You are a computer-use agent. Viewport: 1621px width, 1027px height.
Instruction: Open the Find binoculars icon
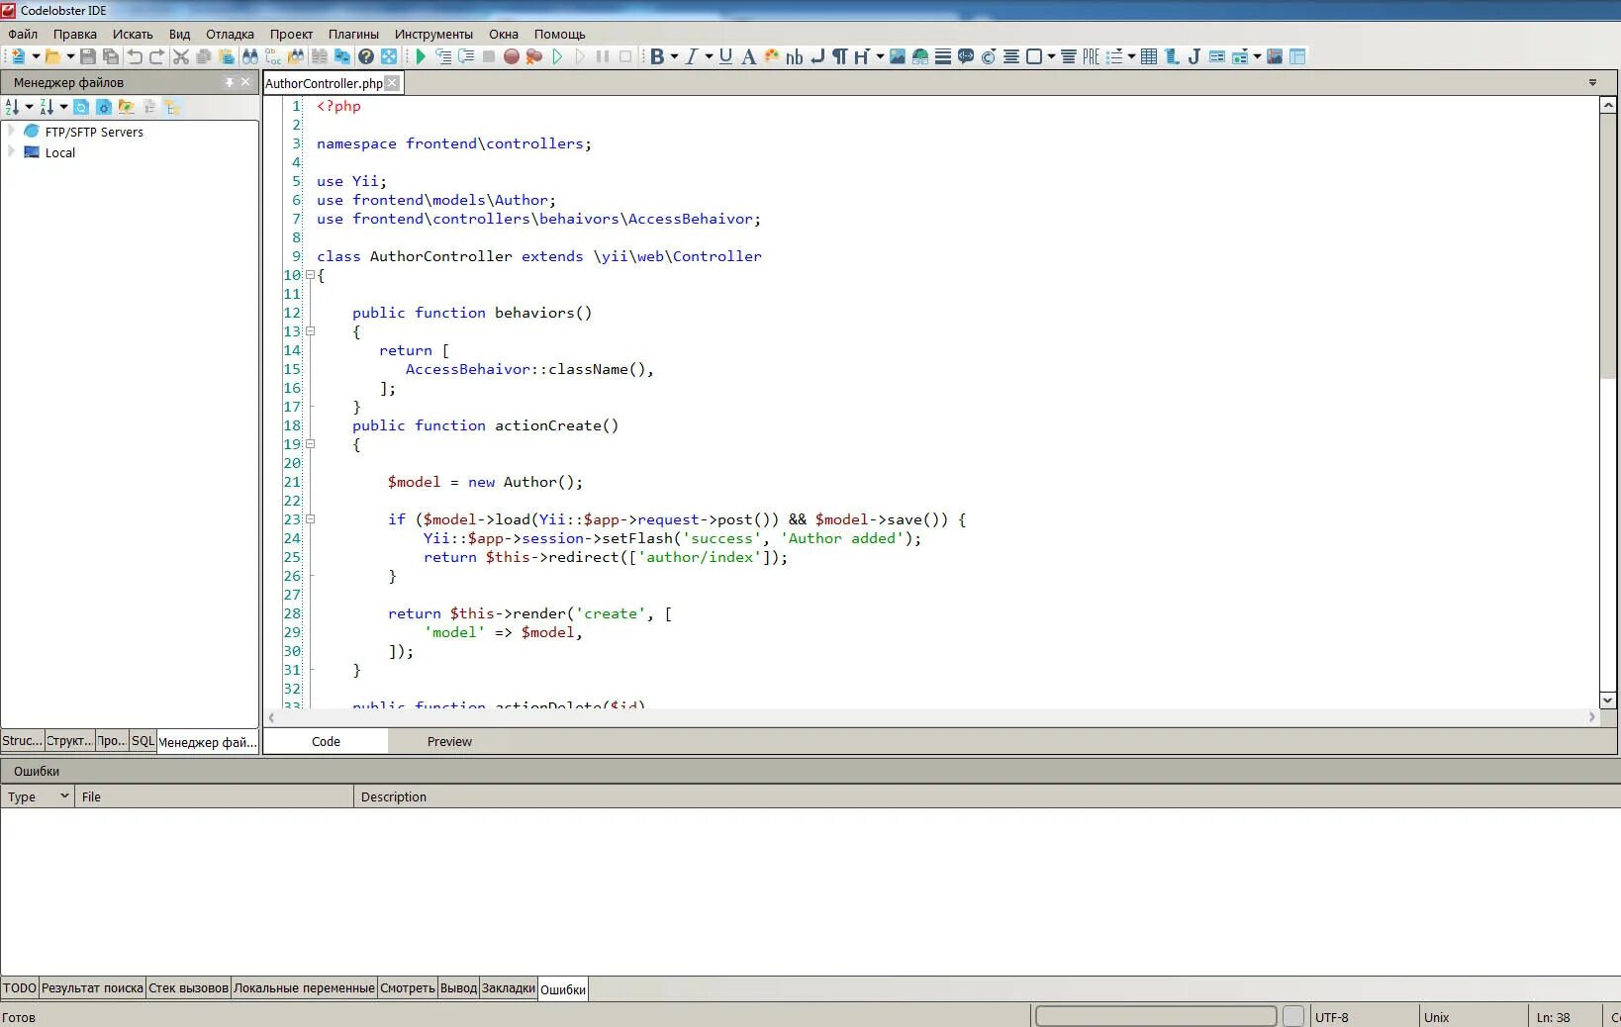[250, 56]
